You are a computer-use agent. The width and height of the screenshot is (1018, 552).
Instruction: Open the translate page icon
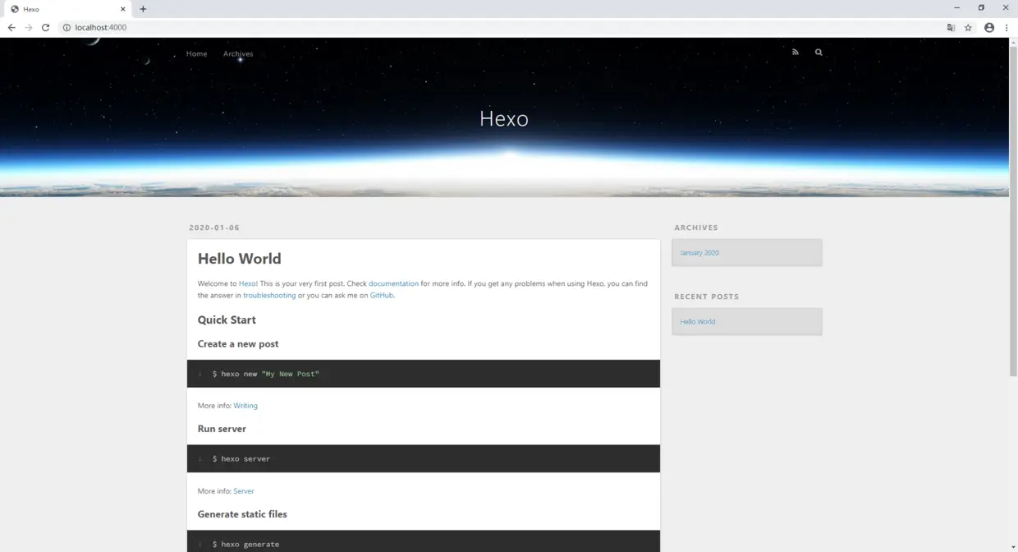[951, 27]
